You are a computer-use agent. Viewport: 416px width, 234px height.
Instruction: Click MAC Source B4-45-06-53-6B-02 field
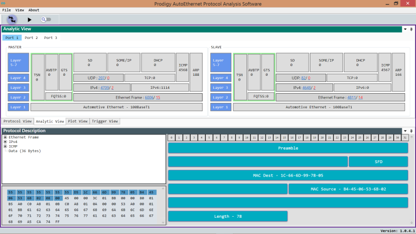[x=348, y=189]
